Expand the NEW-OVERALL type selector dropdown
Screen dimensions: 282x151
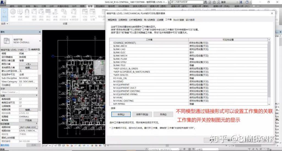point(40,41)
